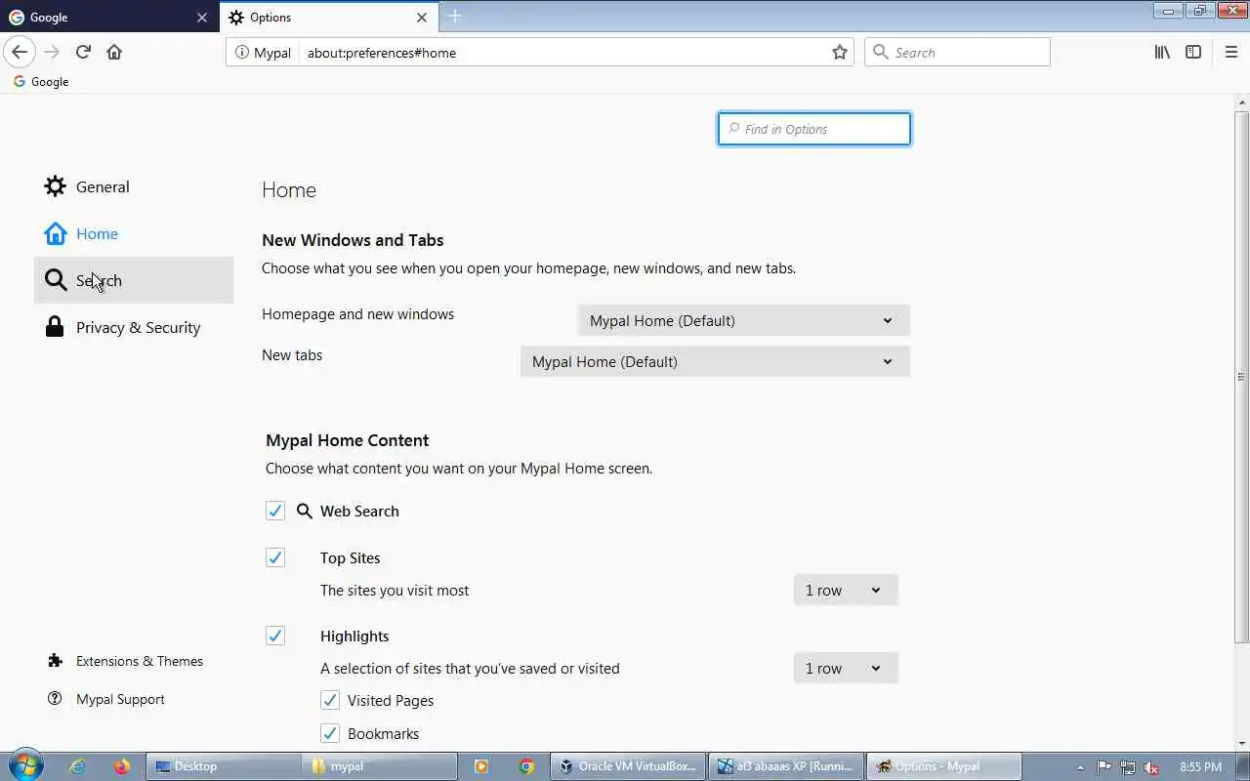Open Homepage and new windows dropdown
Image resolution: width=1250 pixels, height=781 pixels.
coord(743,320)
